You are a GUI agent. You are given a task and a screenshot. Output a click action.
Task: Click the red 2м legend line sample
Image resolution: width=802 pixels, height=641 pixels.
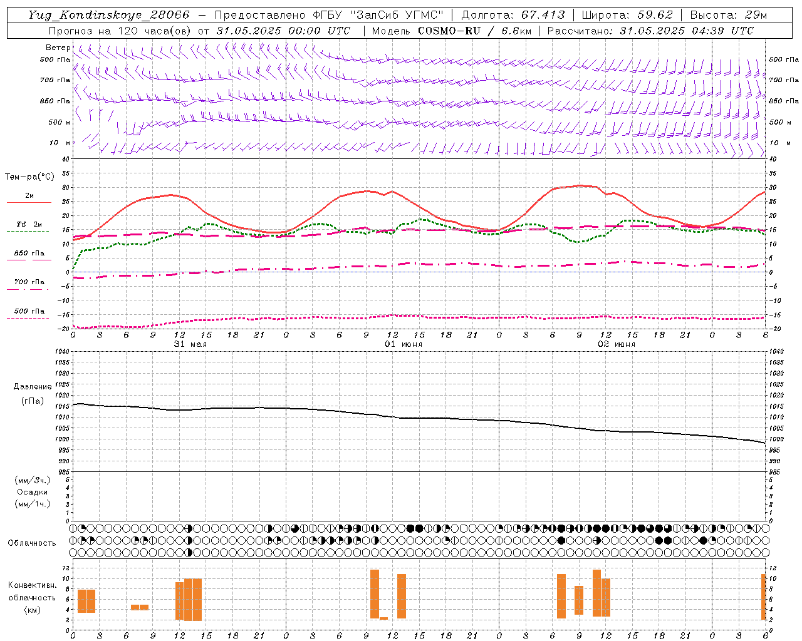[29, 202]
